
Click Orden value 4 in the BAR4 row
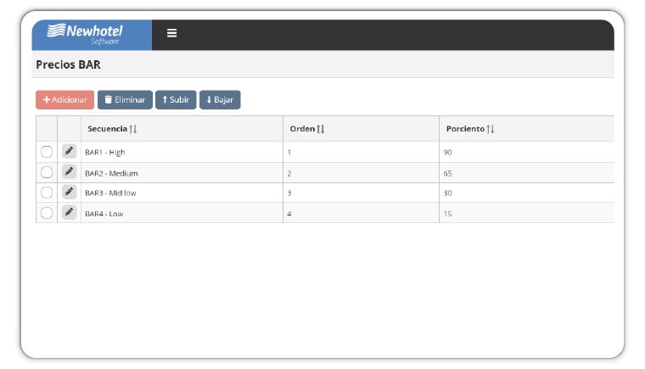[289, 214]
